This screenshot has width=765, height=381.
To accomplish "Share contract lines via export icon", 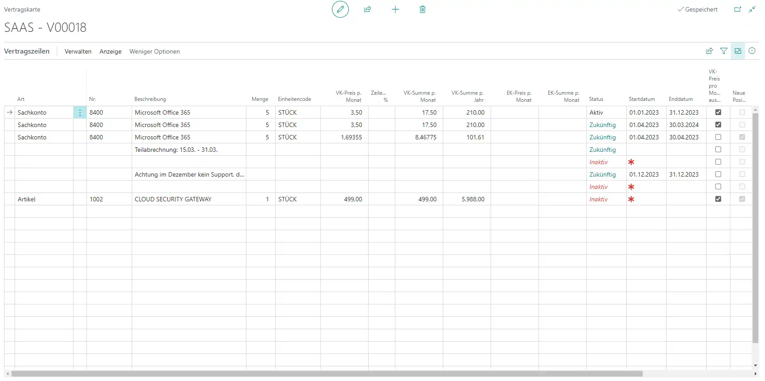I will (709, 51).
